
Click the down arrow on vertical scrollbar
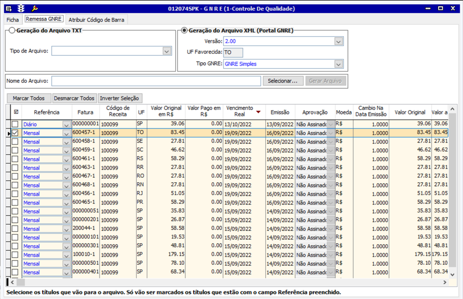click(453, 275)
